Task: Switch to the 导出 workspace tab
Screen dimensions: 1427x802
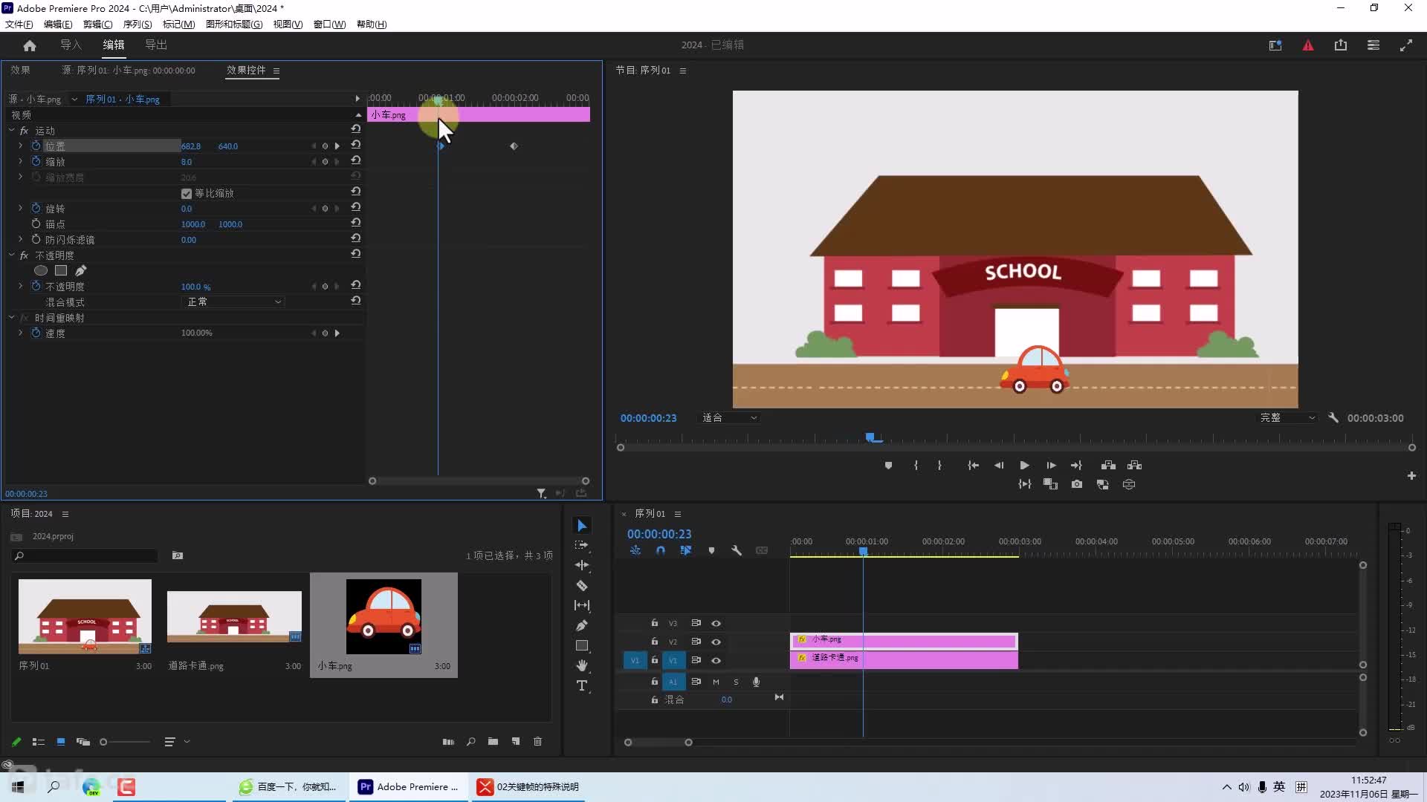Action: 156,45
